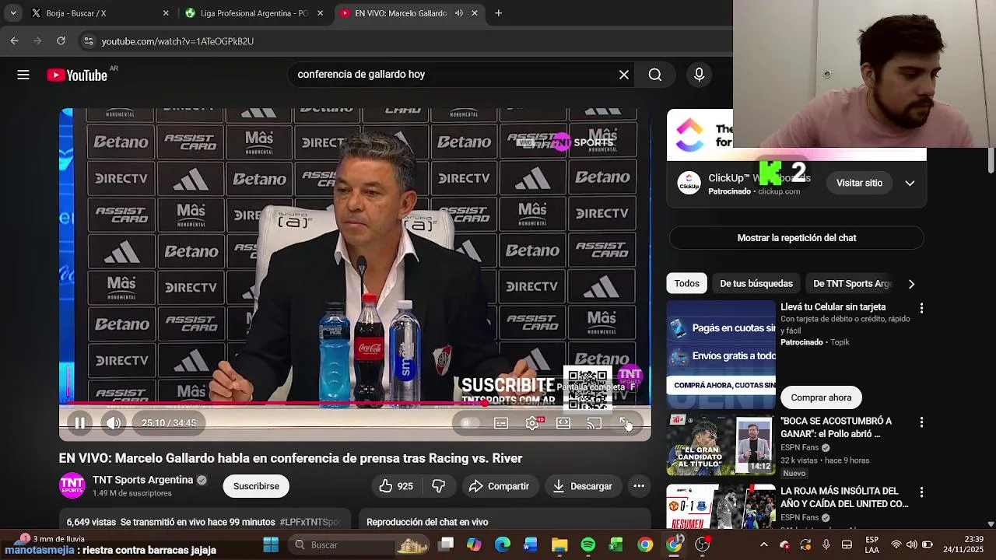Open the Chrome tab search dropdown
This screenshot has height=560, width=996.
12,13
